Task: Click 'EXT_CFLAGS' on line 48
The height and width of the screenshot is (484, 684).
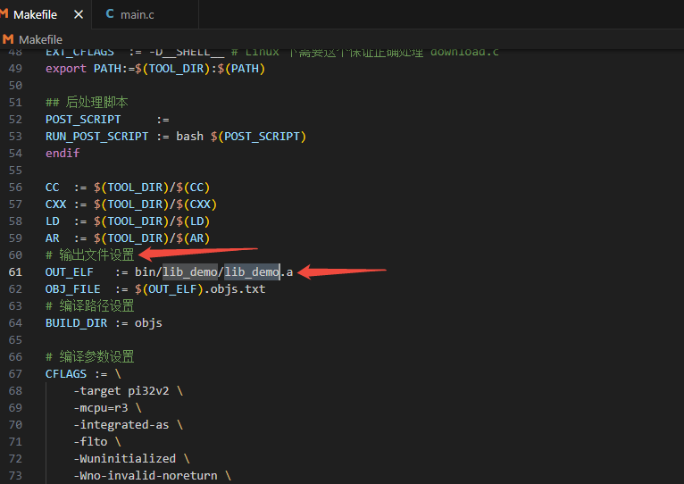Action: [79, 53]
